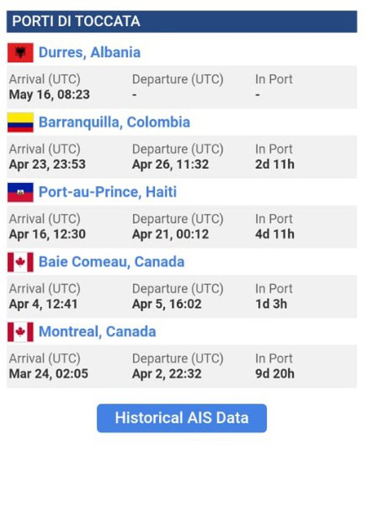The image size is (368, 526).
Task: Click Montreal in-port duration 9d 20h
Action: (x=275, y=373)
